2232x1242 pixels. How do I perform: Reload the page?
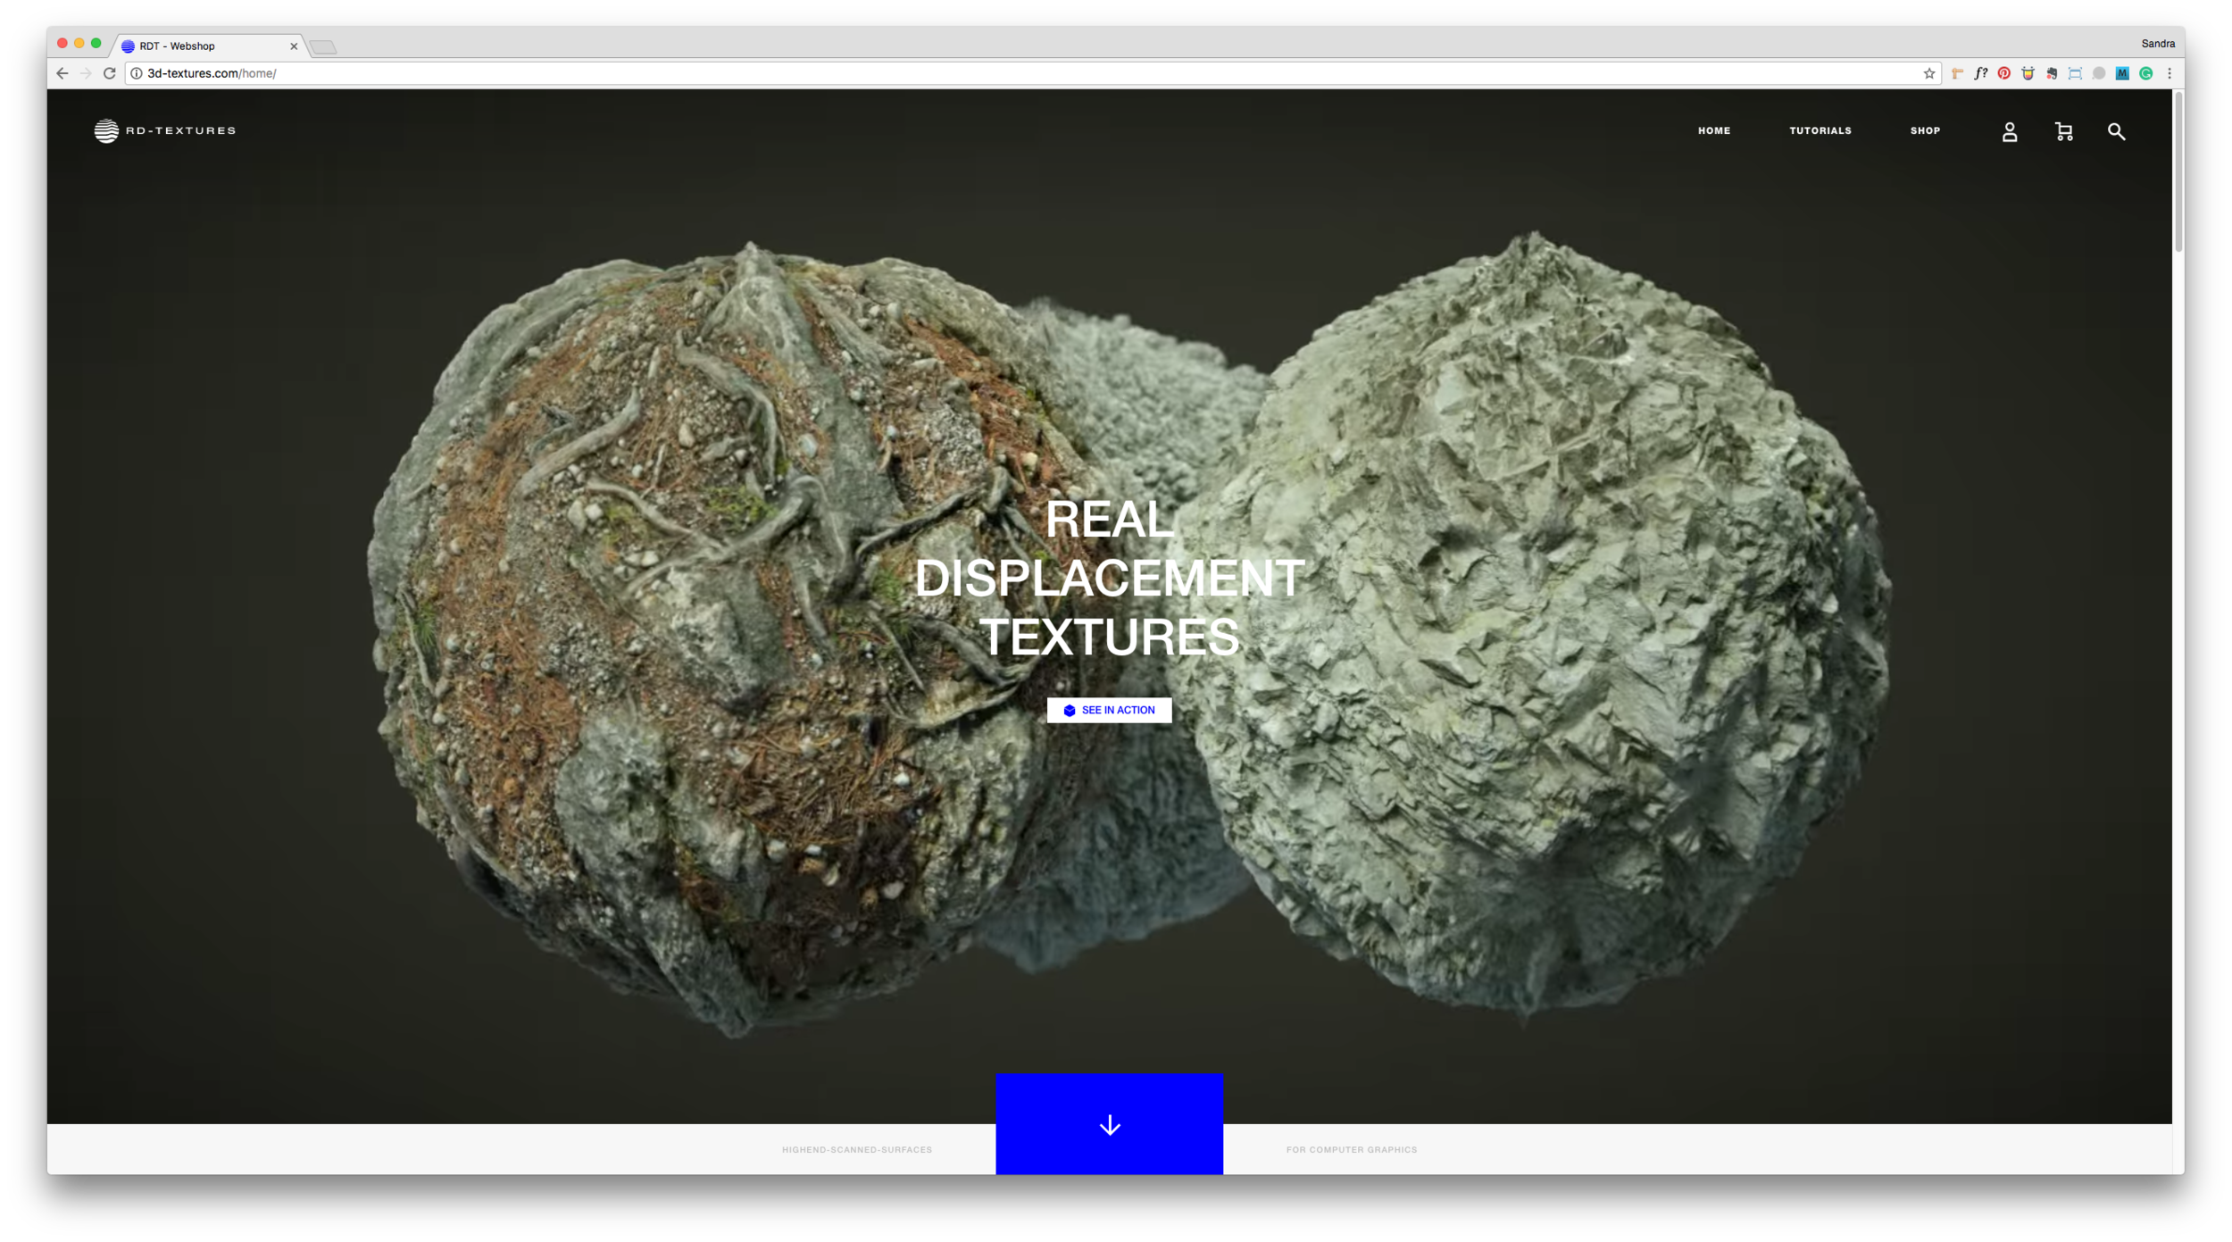coord(110,74)
